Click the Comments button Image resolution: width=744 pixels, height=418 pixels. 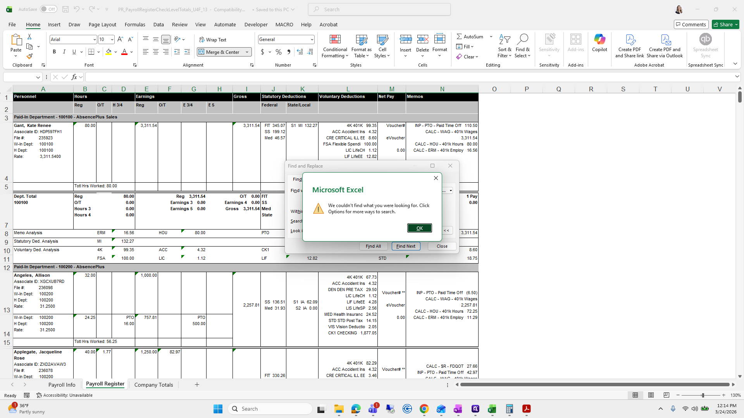[x=691, y=24]
